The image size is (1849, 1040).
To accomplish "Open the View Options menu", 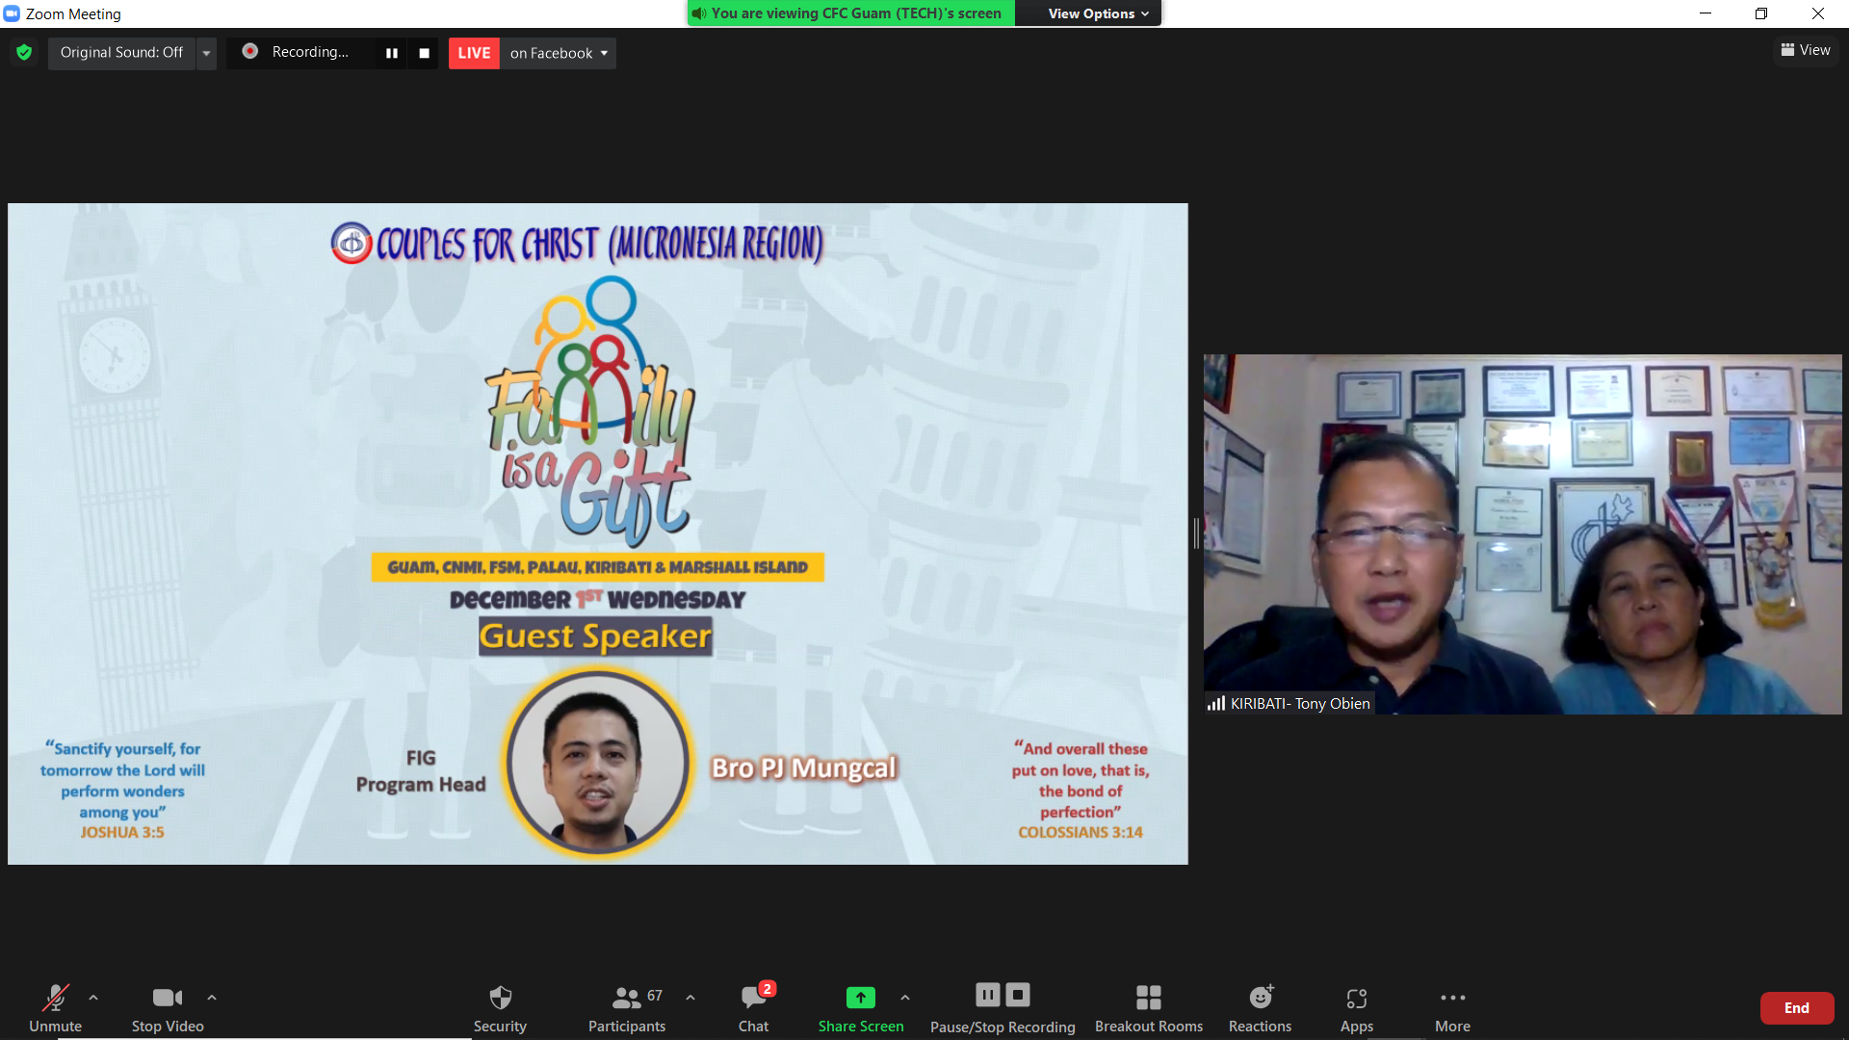I will coord(1098,13).
